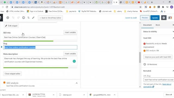Click in the SEO title field

[x=40, y=37]
